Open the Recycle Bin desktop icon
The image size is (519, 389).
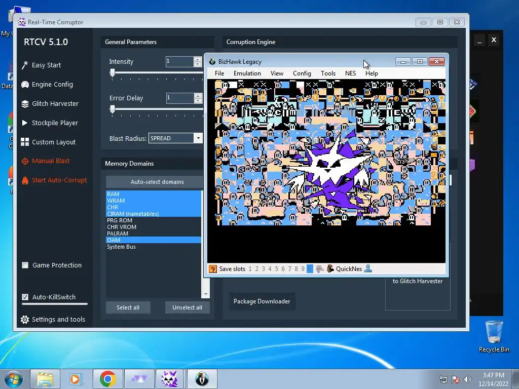click(x=494, y=336)
